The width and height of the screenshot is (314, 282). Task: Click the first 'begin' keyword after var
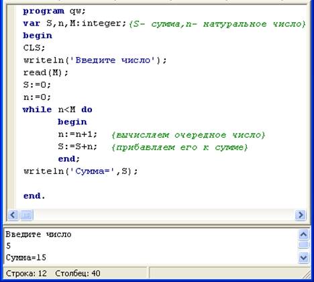coord(38,36)
